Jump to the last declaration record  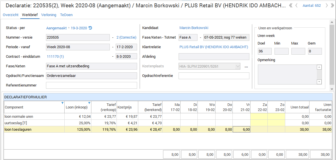(x=332, y=5)
